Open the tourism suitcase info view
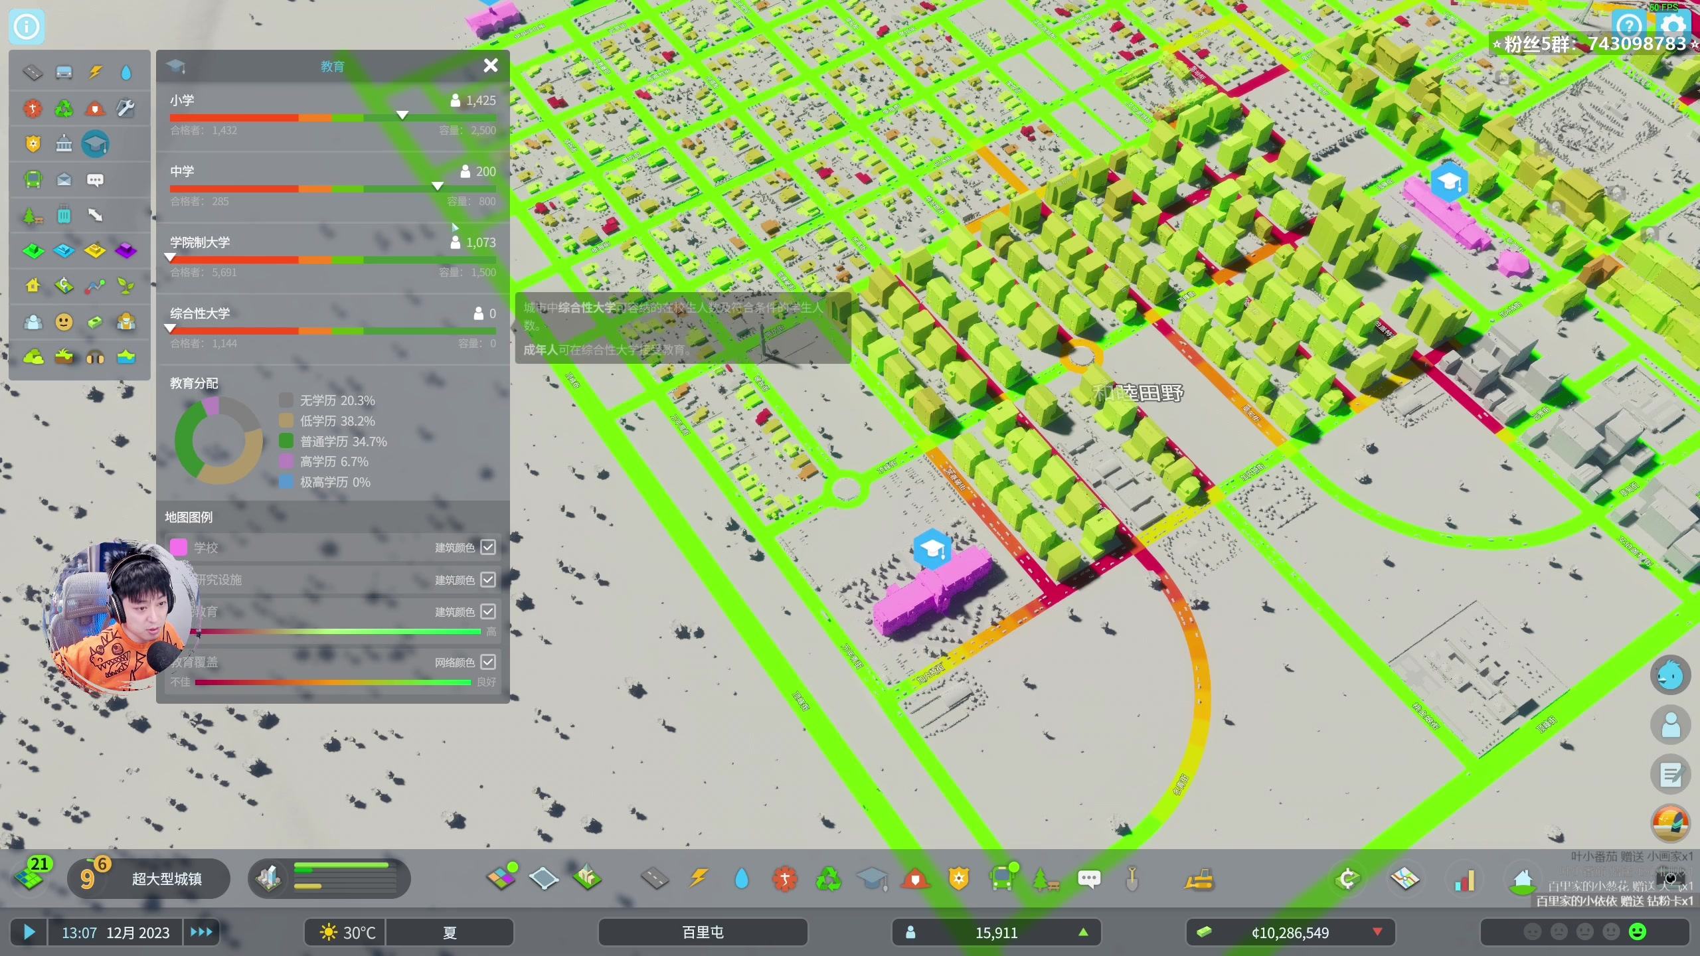Screen dimensions: 1700x956 (64, 215)
